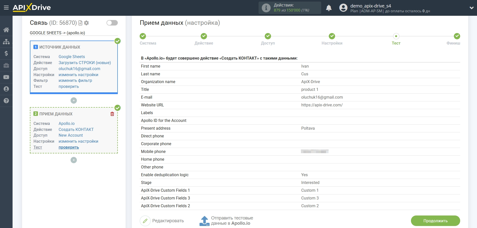The image size is (477, 228).
Task: Open notifications via the bell icon
Action: coord(329,8)
